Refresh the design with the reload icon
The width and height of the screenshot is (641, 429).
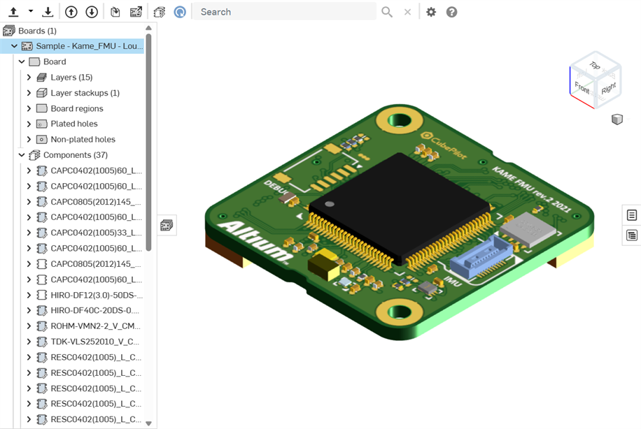180,12
